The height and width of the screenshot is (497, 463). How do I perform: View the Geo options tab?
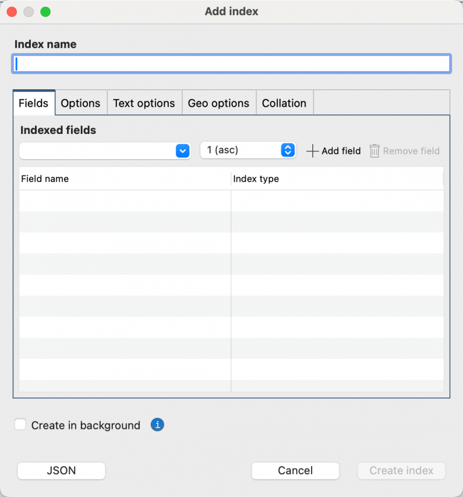coord(218,103)
